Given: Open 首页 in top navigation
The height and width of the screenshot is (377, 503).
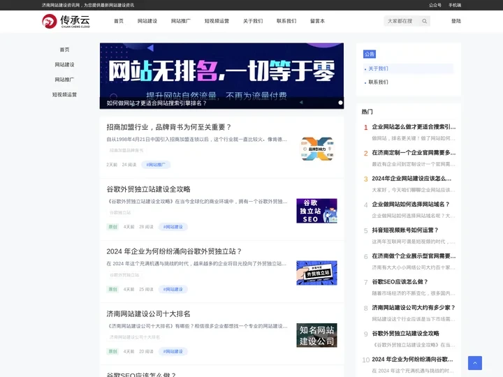Looking at the screenshot, I should 119,21.
